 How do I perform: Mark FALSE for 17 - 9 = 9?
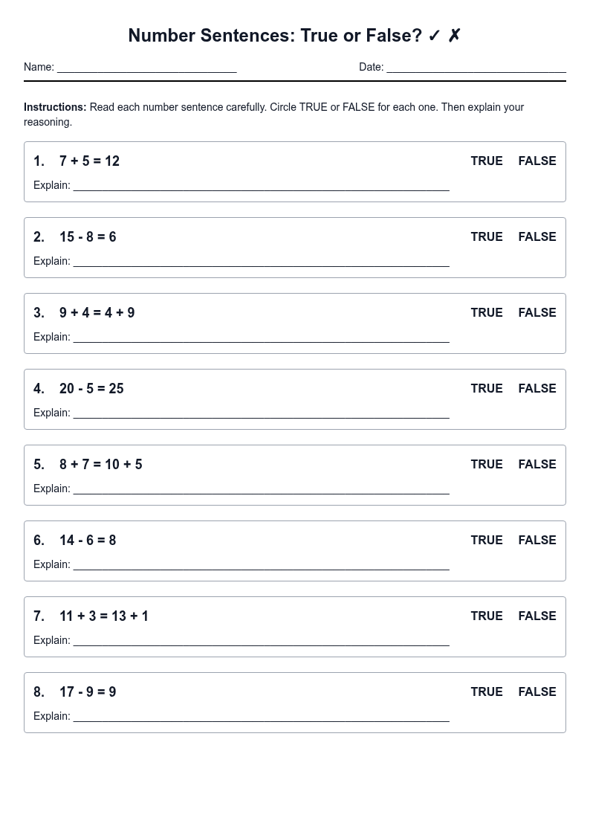click(x=536, y=691)
